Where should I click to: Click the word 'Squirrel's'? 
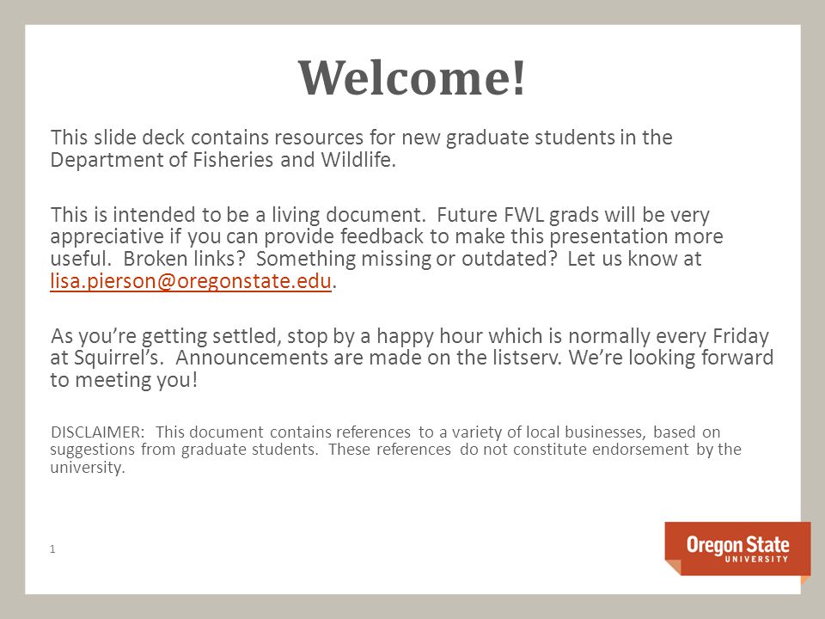point(119,358)
